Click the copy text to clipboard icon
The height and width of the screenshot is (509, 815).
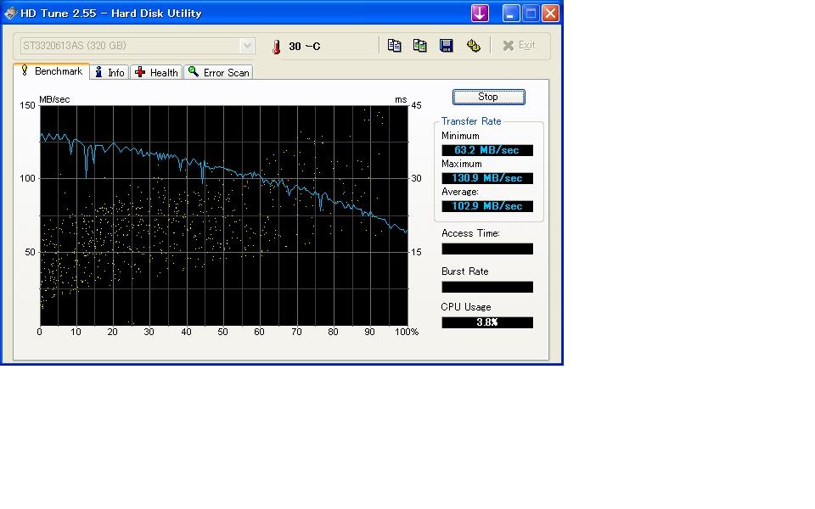tap(394, 46)
